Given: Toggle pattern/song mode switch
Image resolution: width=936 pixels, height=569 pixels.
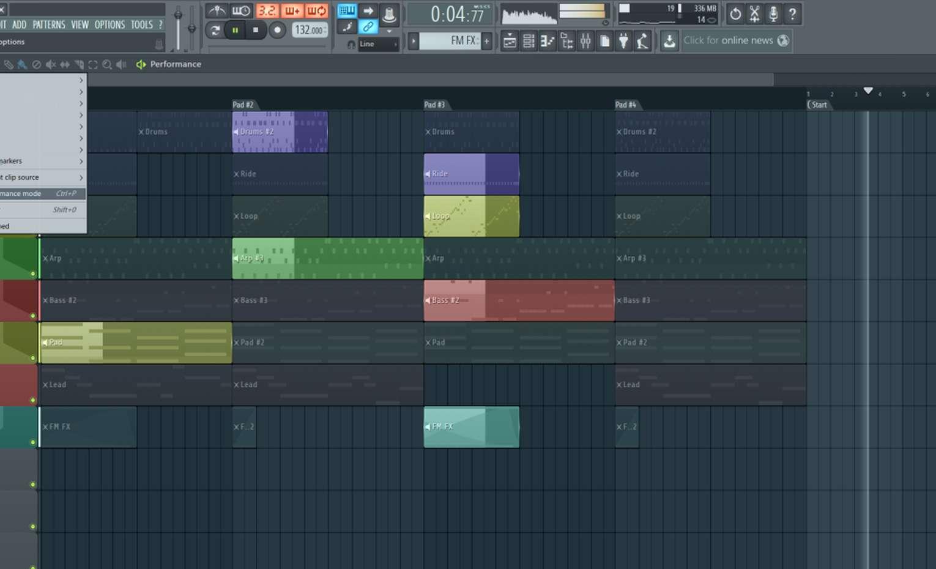Looking at the screenshot, I should click(x=215, y=29).
